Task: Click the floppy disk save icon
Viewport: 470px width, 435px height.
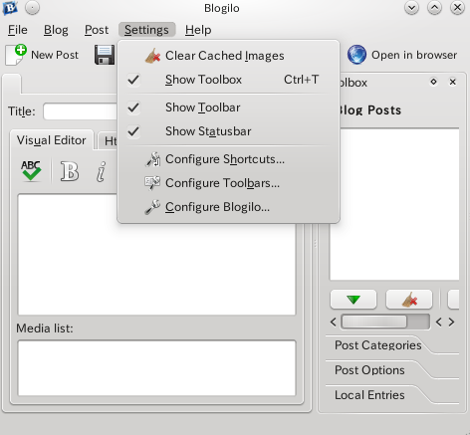Action: click(x=105, y=55)
